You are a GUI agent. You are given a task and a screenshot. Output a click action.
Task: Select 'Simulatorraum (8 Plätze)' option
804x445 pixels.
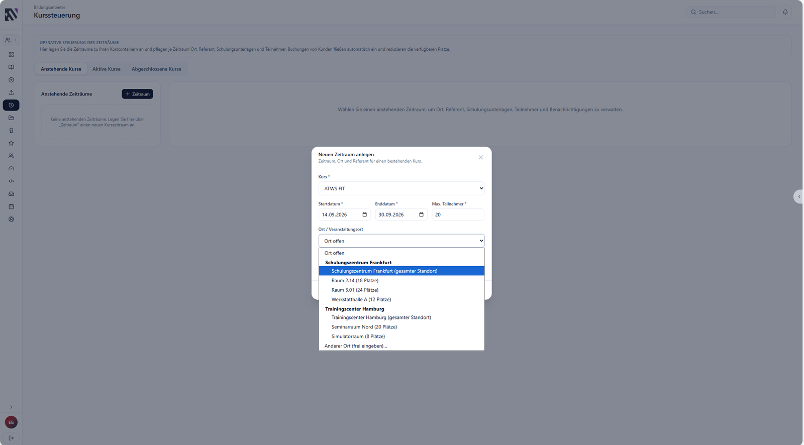401,337
